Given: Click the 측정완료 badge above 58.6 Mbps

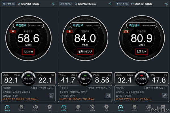Looking at the screenshot, I should click(23, 25).
